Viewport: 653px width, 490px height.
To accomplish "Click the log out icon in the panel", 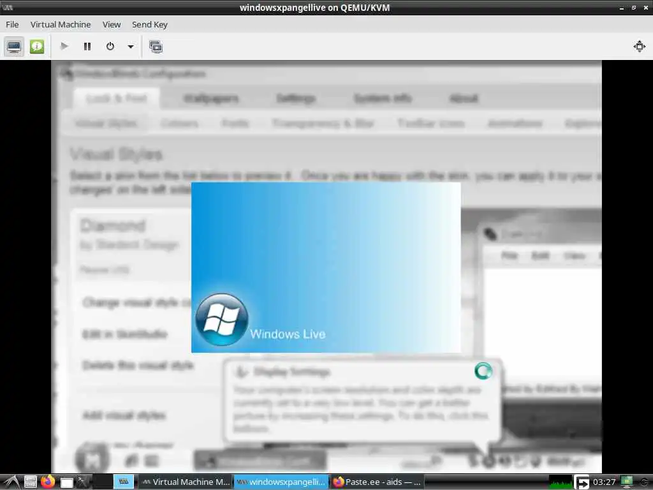I will point(582,482).
